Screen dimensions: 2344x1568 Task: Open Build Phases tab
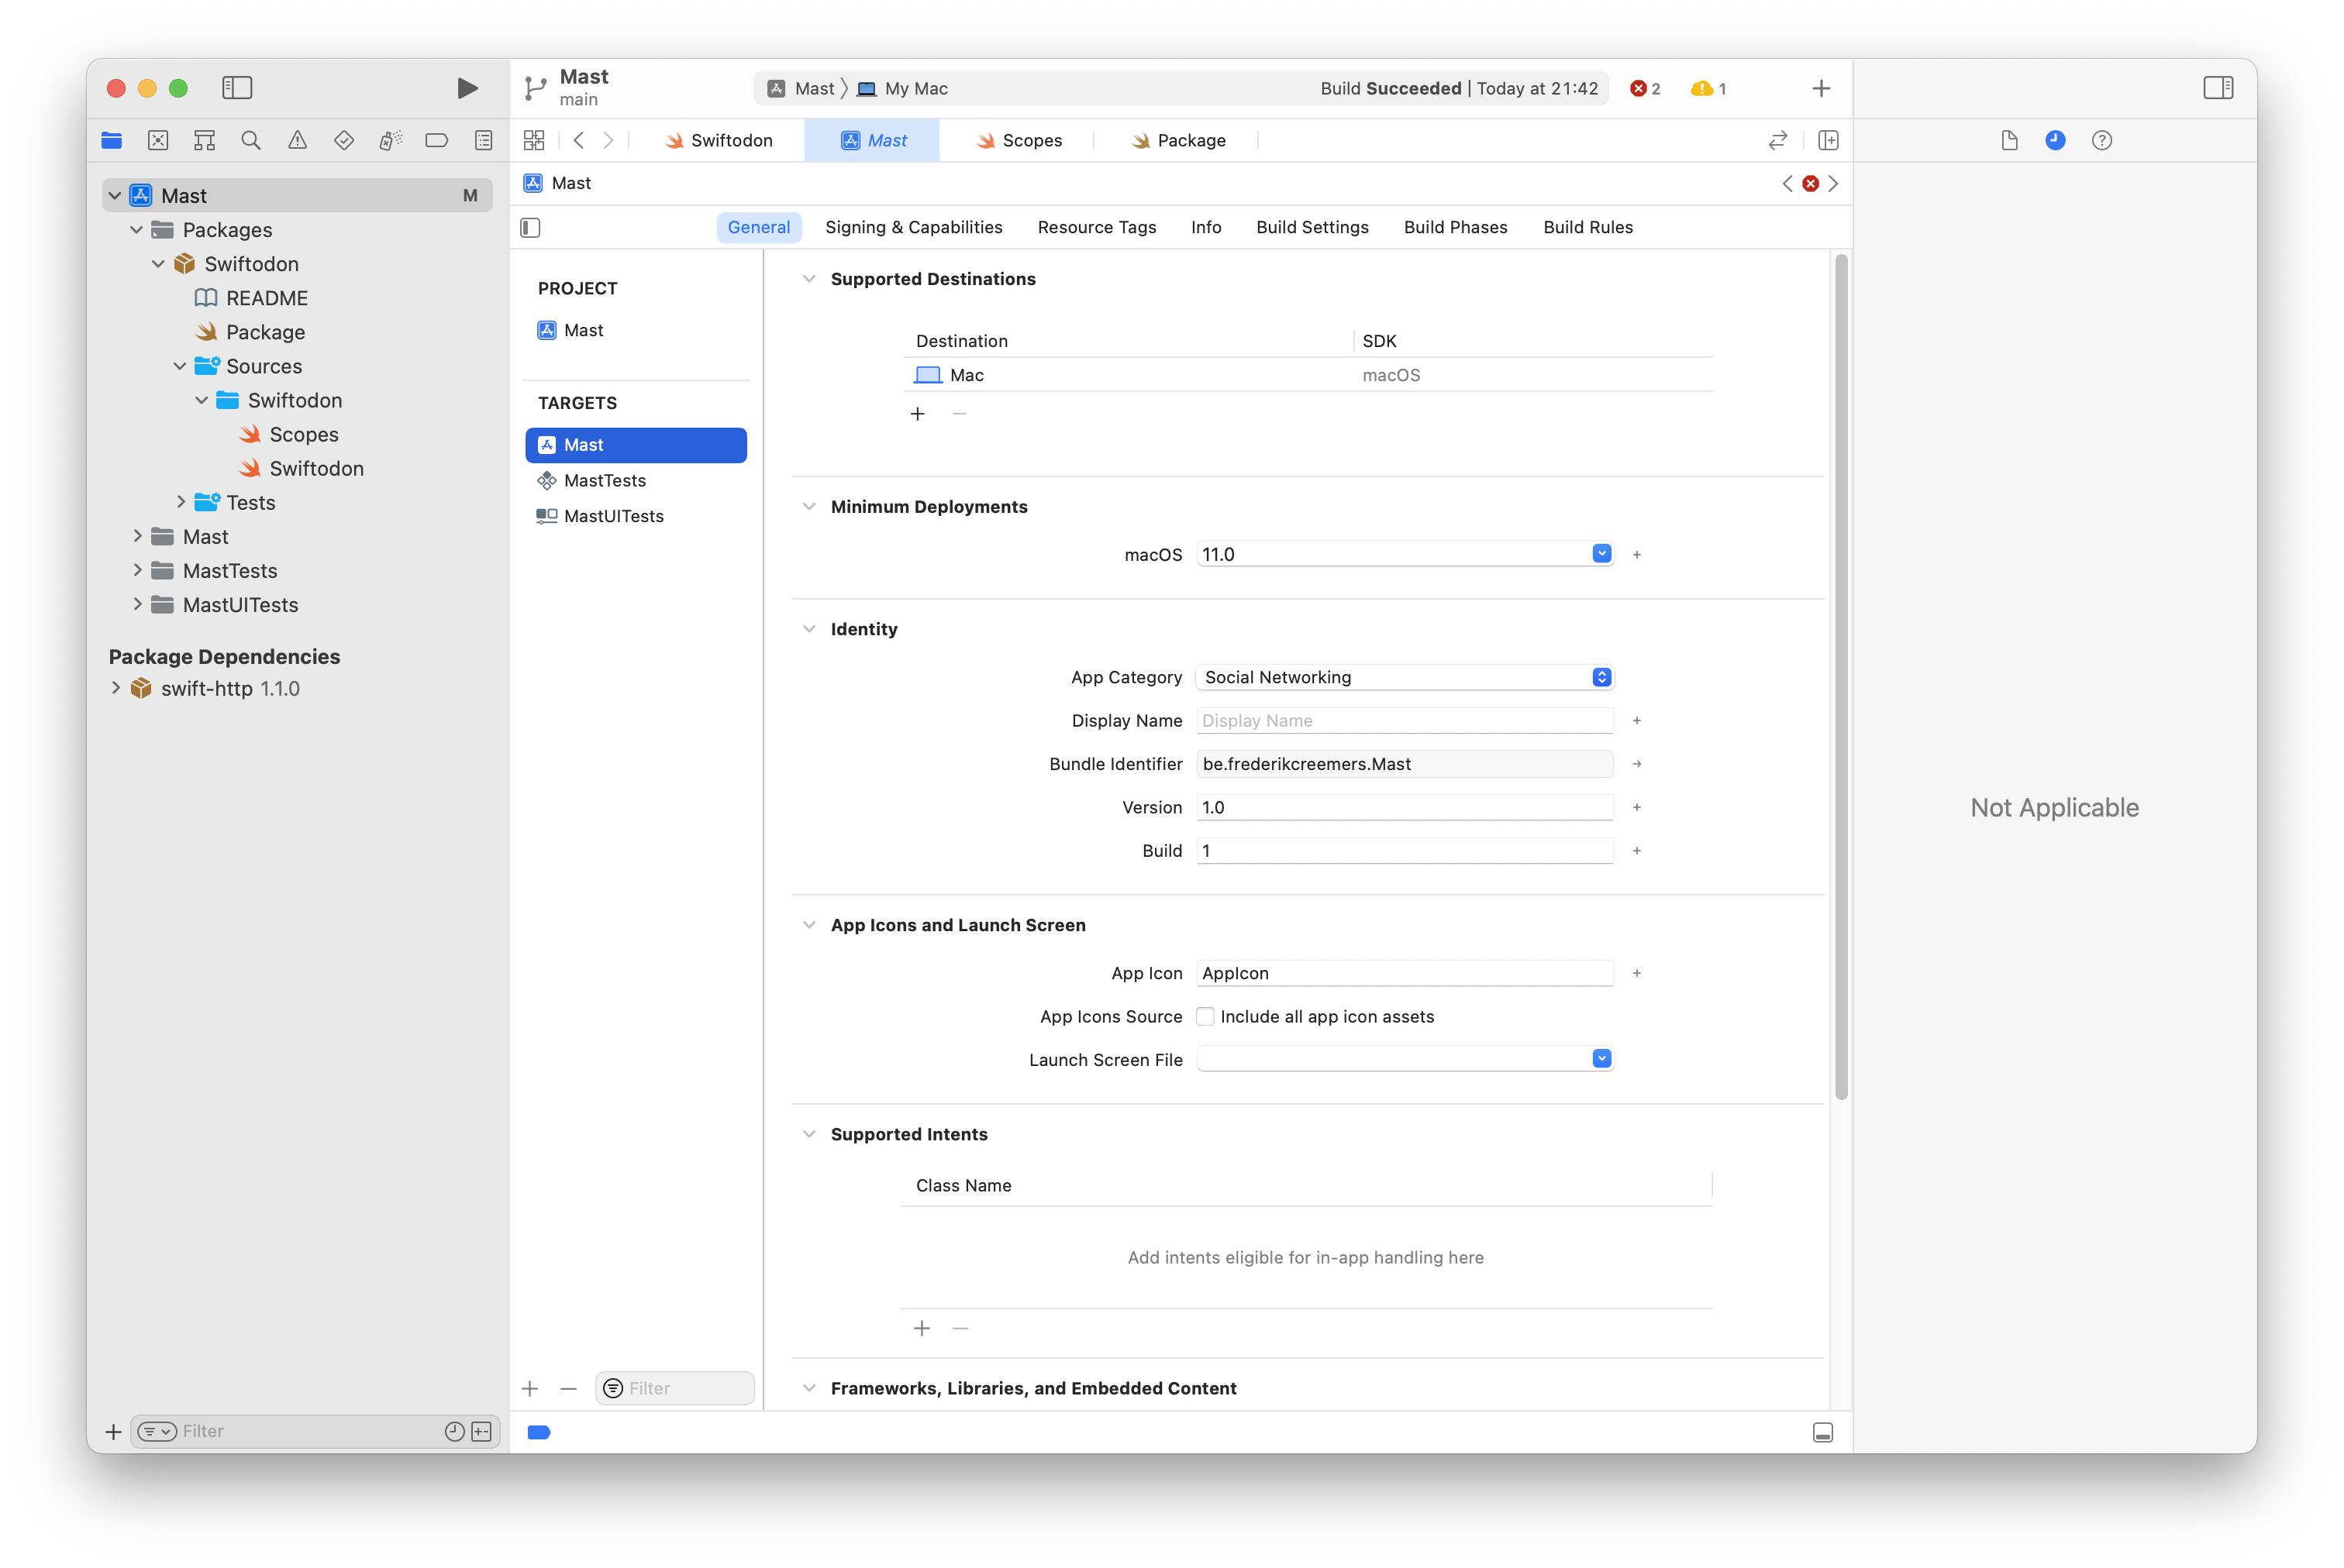(1455, 227)
